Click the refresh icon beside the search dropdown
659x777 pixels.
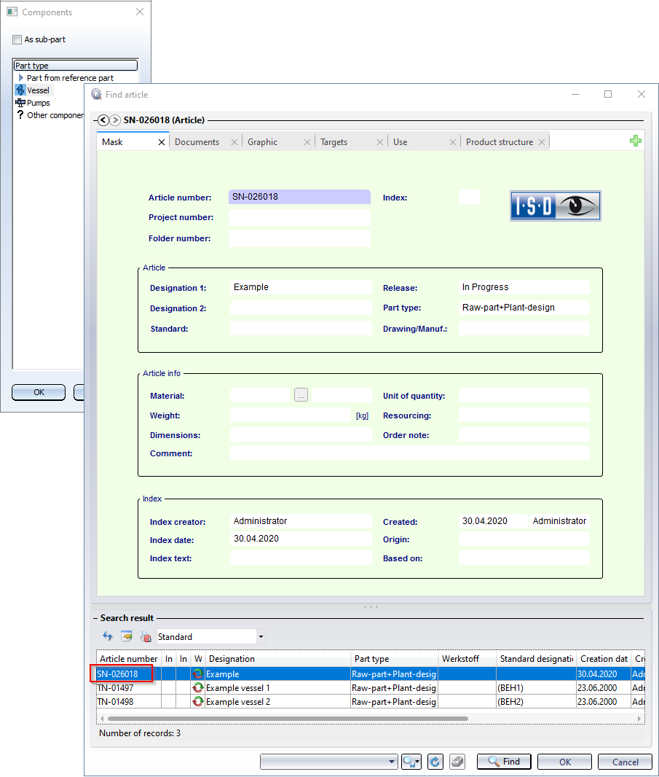435,762
